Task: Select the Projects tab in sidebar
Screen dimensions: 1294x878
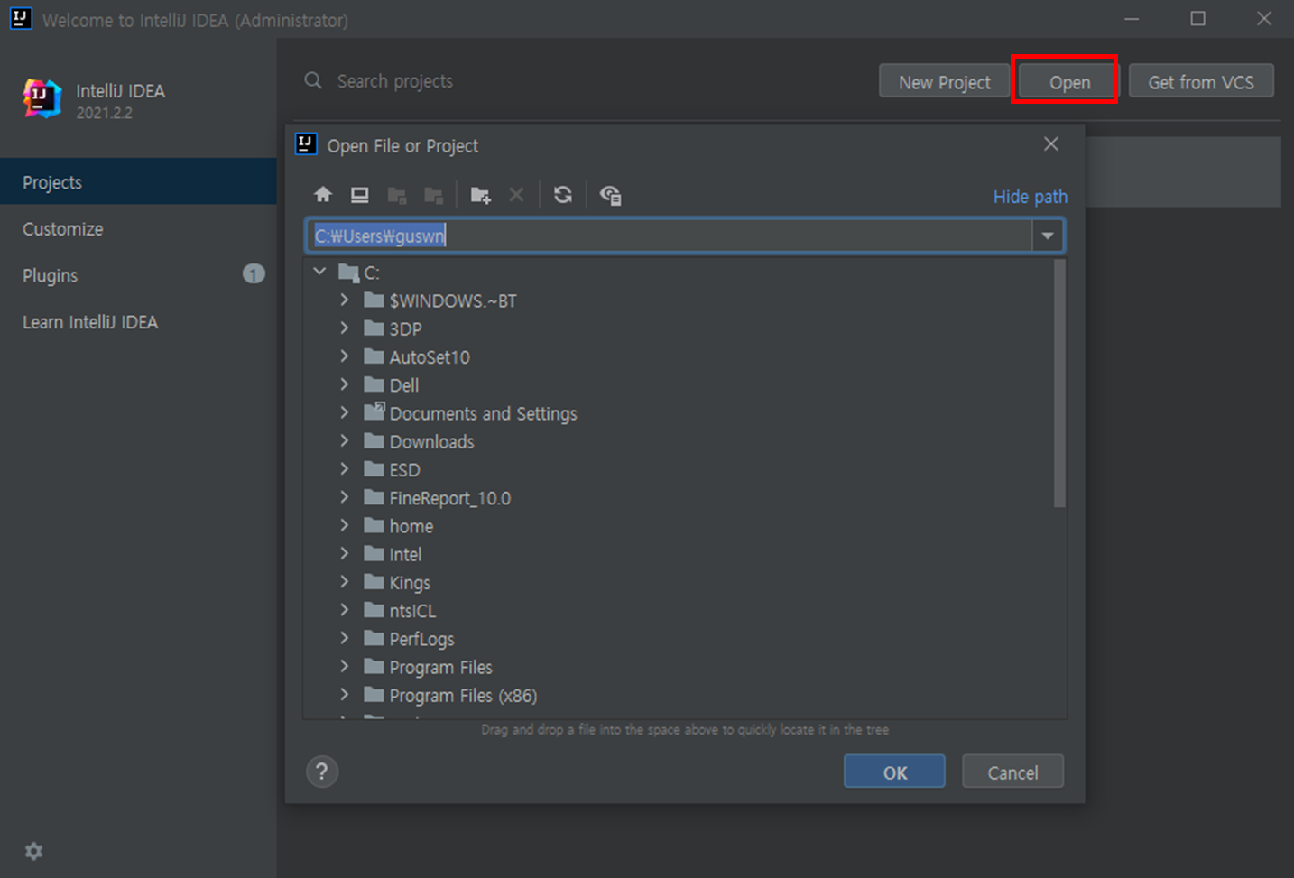Action: [138, 182]
